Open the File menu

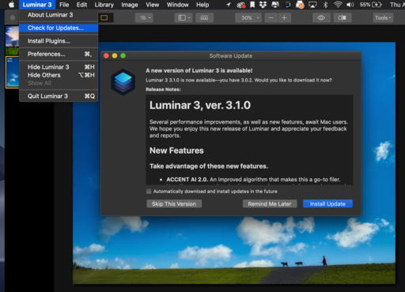(x=64, y=5)
